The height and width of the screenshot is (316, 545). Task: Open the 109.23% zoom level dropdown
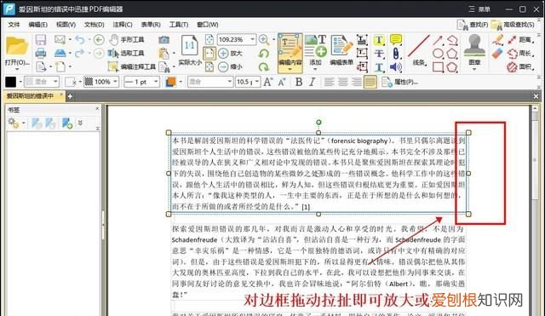coord(252,40)
